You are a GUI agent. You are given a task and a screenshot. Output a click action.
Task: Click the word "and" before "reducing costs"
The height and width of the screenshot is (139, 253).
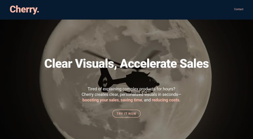click(x=147, y=100)
